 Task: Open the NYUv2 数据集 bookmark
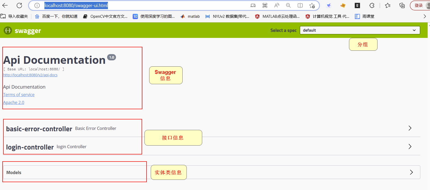click(227, 16)
